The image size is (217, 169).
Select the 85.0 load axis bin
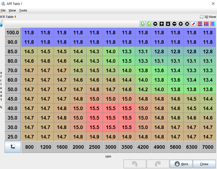click(x=12, y=51)
